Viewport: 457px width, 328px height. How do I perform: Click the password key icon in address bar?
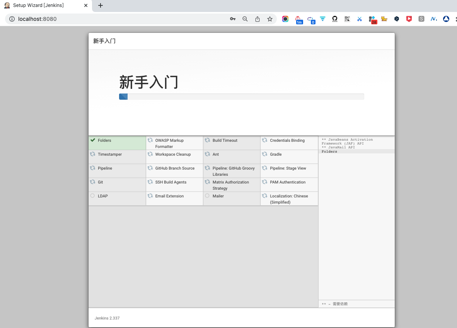(233, 19)
